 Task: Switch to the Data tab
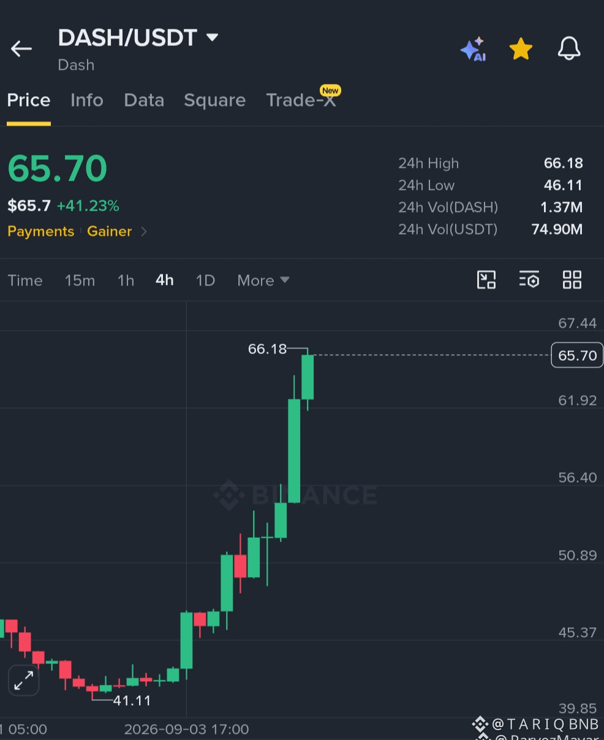click(144, 100)
